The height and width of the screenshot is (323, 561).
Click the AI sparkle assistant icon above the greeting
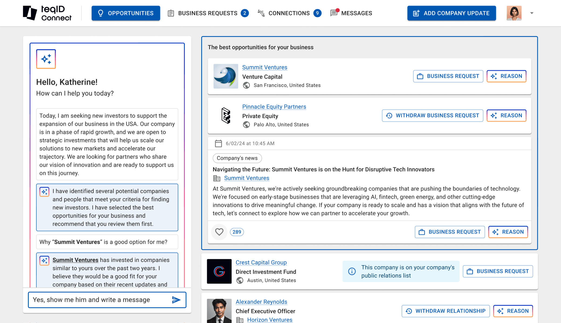pos(46,59)
